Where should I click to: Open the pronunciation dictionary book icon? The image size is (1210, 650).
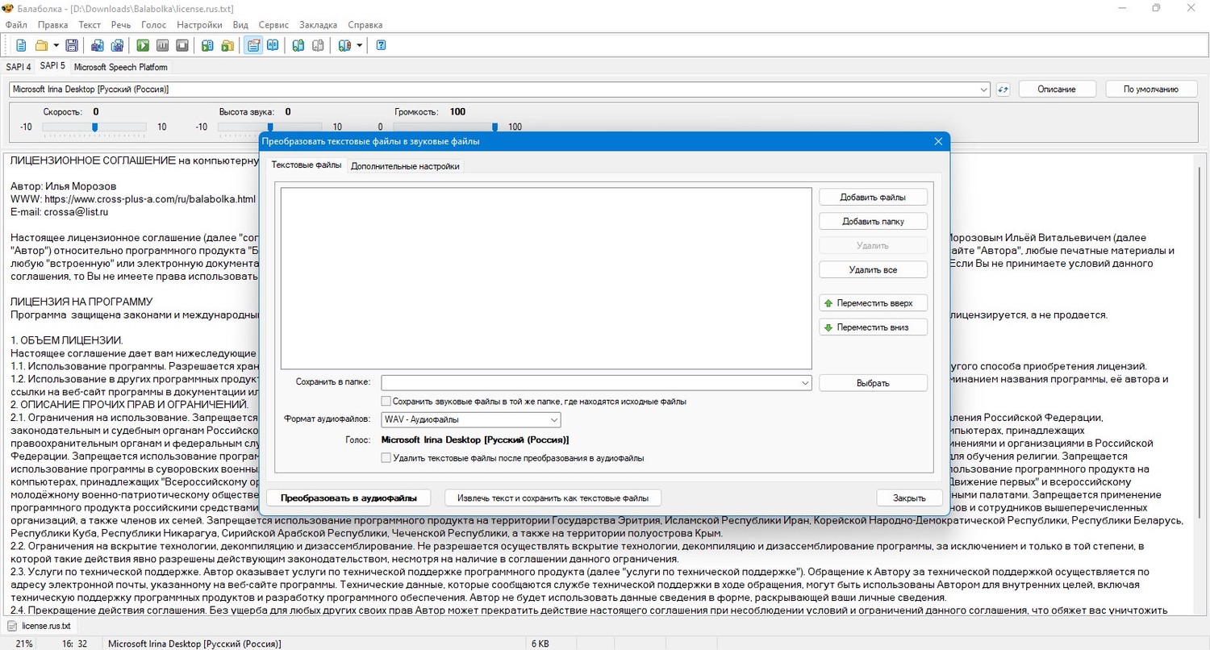click(273, 45)
